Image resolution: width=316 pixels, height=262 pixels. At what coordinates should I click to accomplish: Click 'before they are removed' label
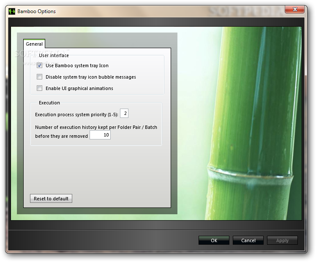tap(61, 136)
